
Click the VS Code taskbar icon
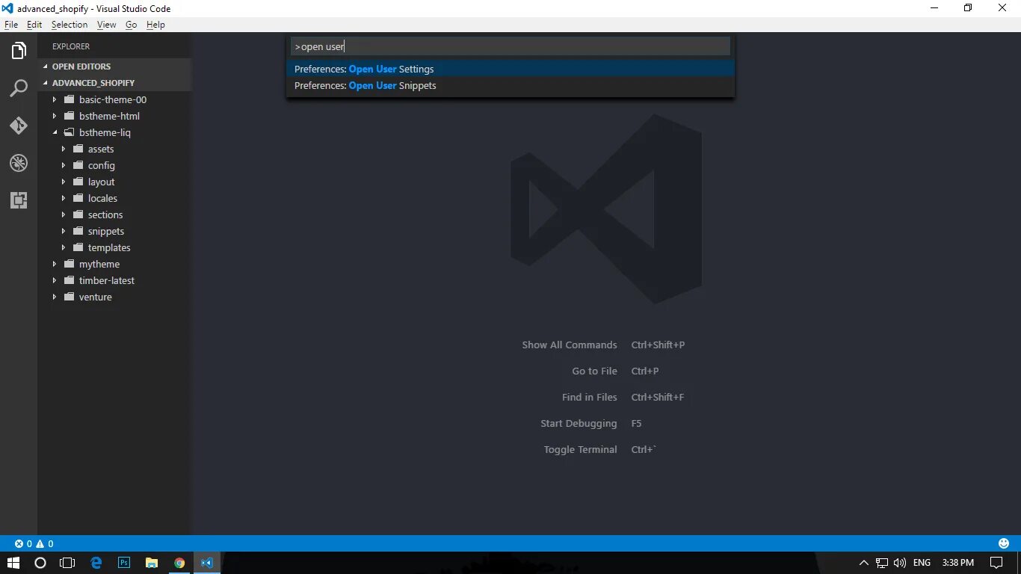(207, 563)
